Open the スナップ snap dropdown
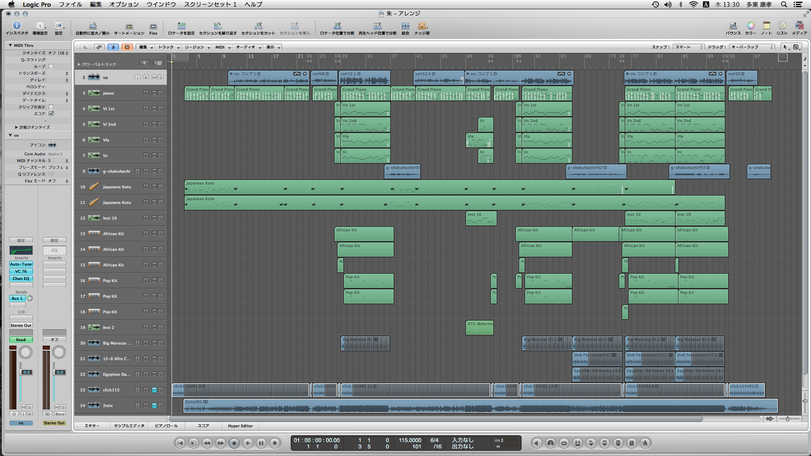Image resolution: width=811 pixels, height=456 pixels. click(x=689, y=47)
